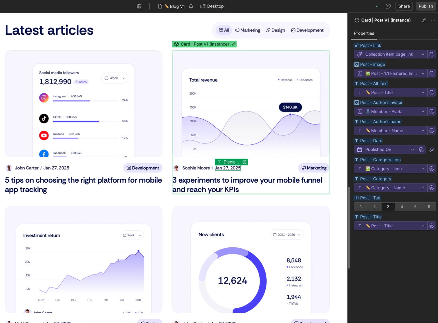Select heading size 4 for Post - Tag
Screen dimensions: 438x323
coord(402,206)
